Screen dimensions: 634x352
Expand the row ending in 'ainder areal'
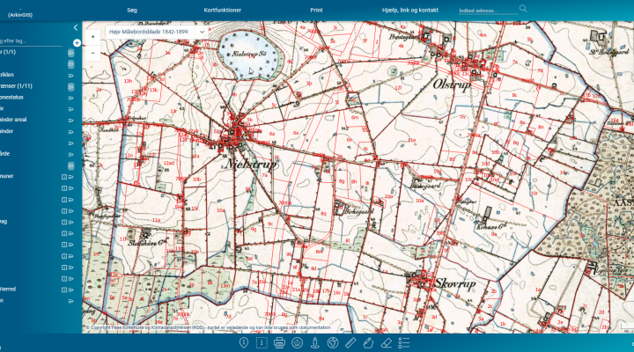pyautogui.click(x=70, y=121)
